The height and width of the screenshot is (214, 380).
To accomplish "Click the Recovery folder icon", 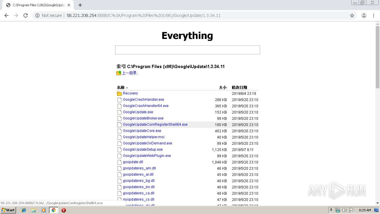I will coord(119,93).
